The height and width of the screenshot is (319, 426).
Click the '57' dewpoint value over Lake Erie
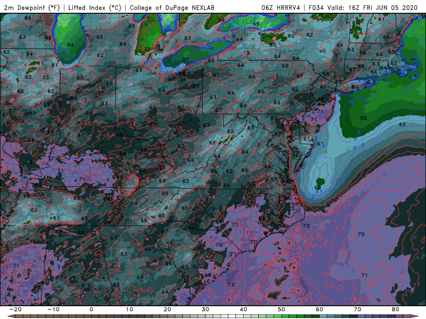point(185,60)
